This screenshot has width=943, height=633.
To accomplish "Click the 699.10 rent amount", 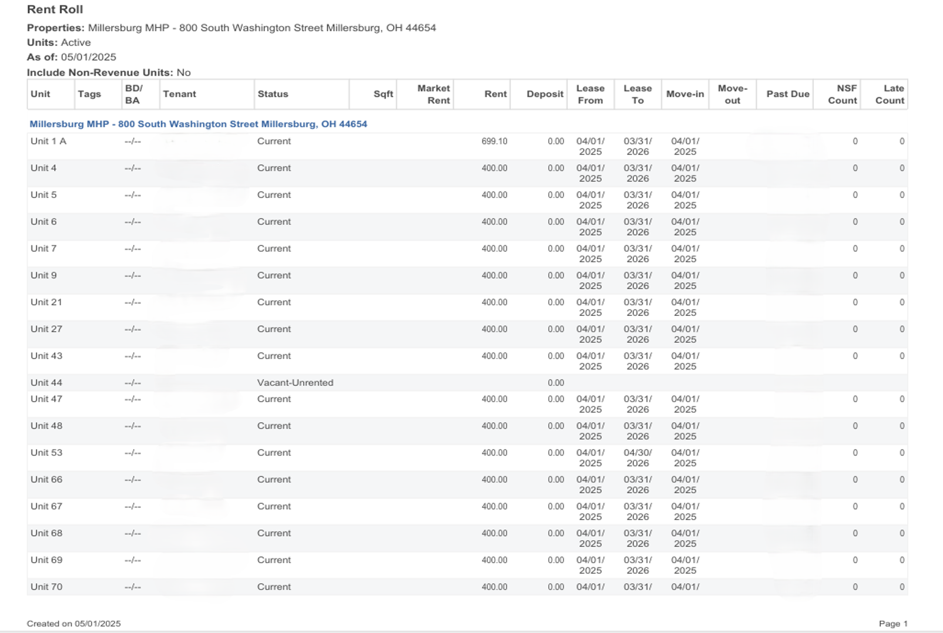I will click(x=494, y=142).
